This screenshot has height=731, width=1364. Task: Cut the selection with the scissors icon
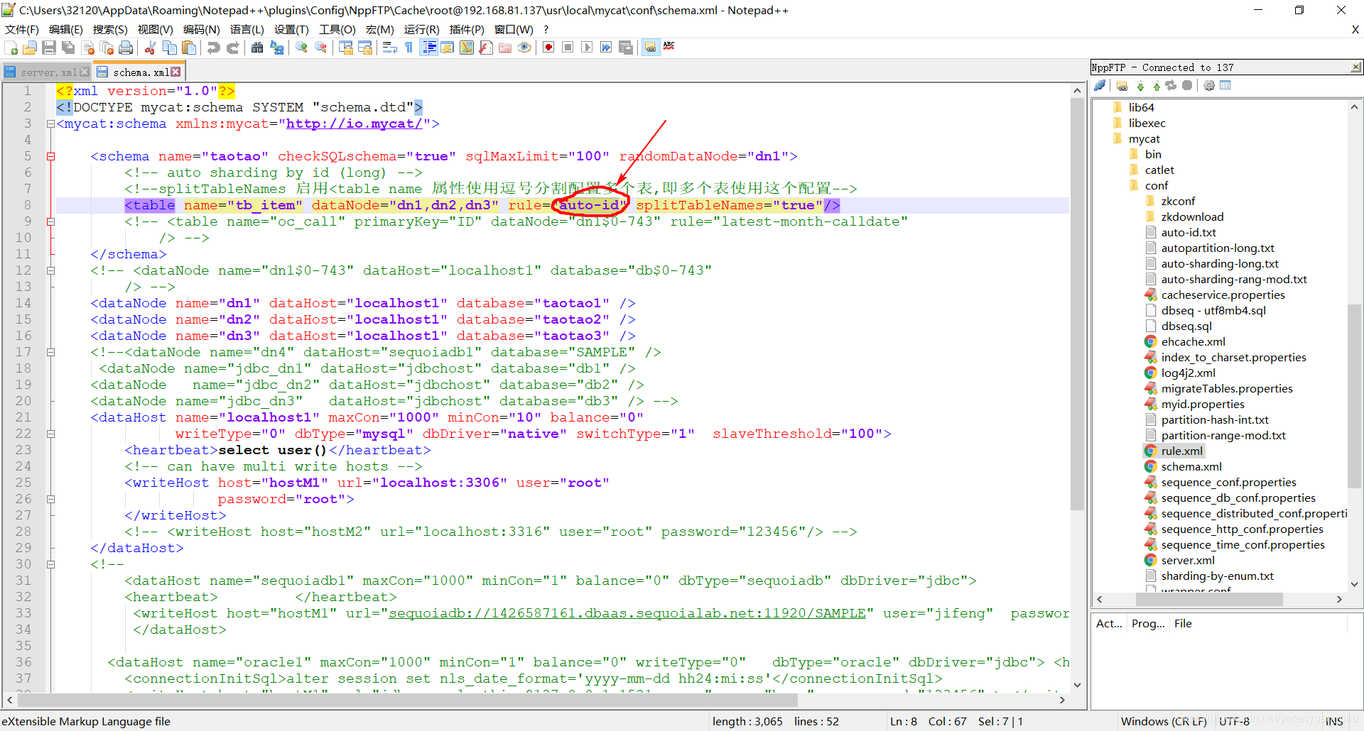pos(150,48)
